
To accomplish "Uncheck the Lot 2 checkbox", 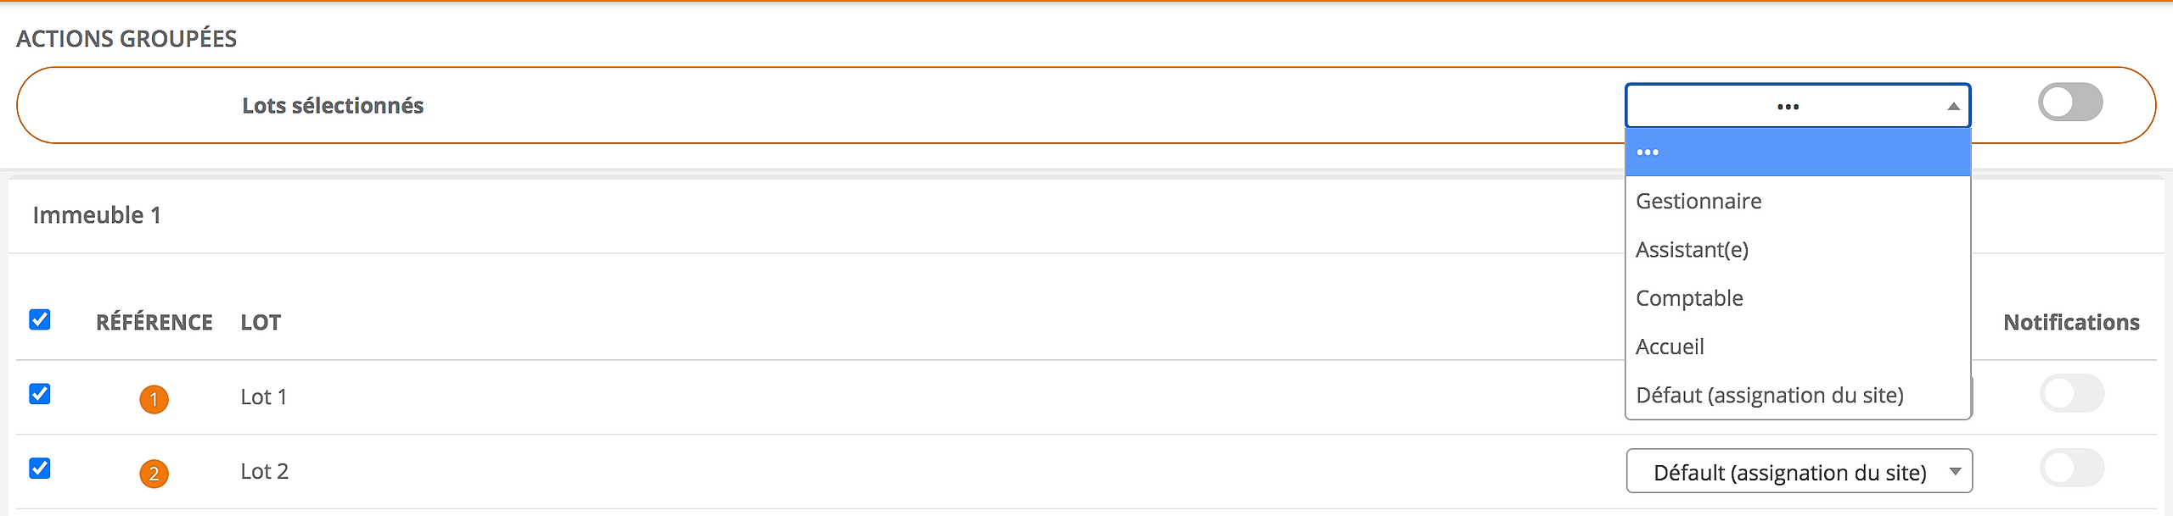I will tap(40, 469).
